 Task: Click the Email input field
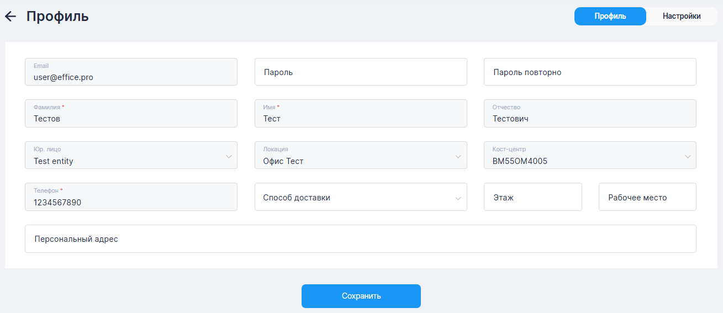pos(131,72)
